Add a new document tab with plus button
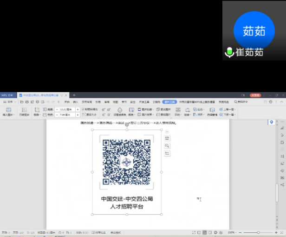This screenshot has height=237, width=286. (74, 95)
